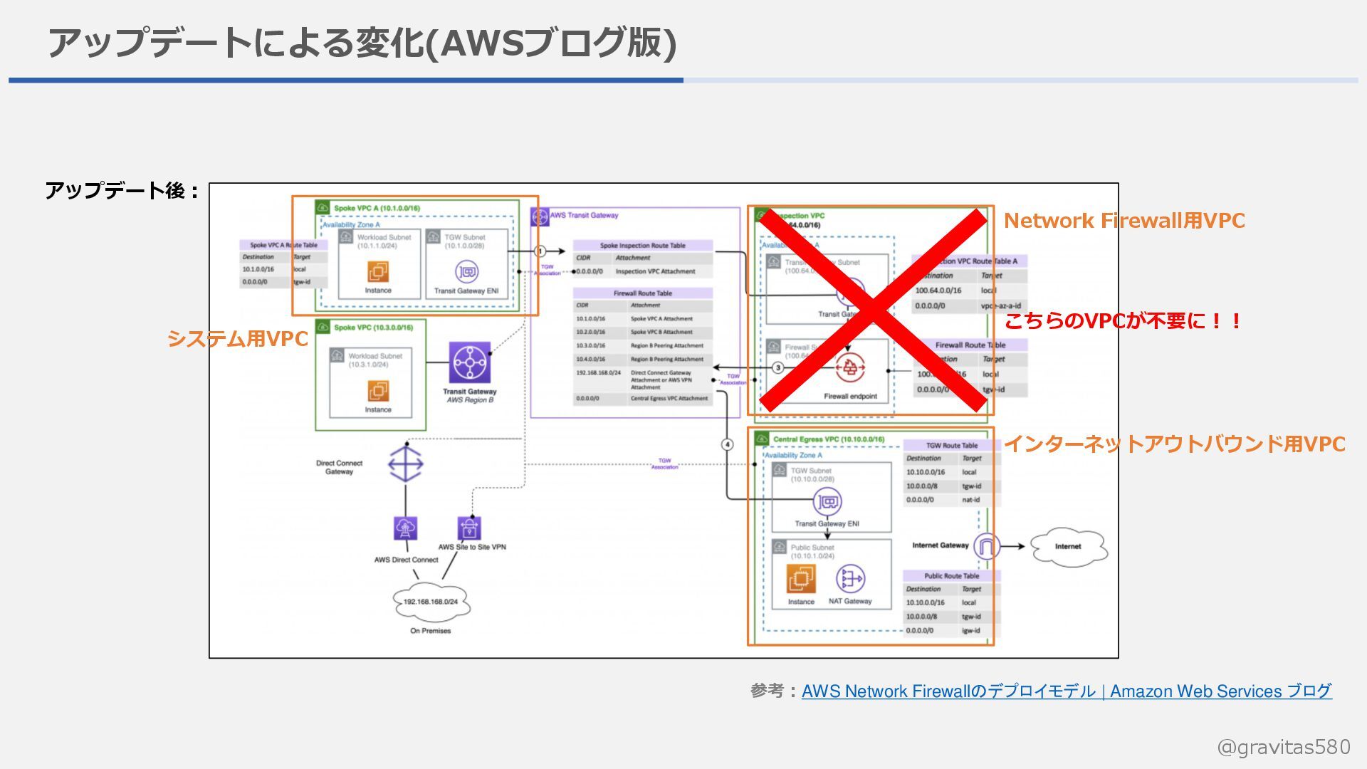Select the Spoke VPC A Route Table header

point(283,245)
